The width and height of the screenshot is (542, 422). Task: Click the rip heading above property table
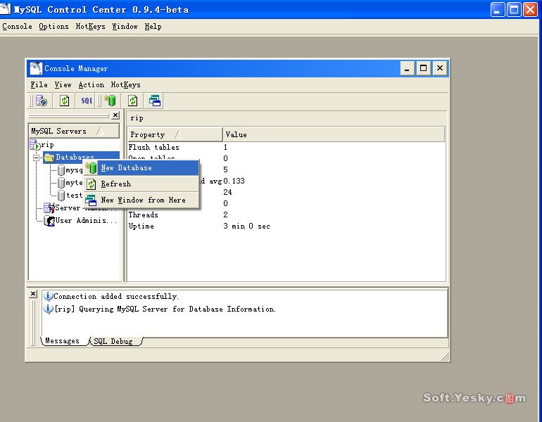[137, 118]
